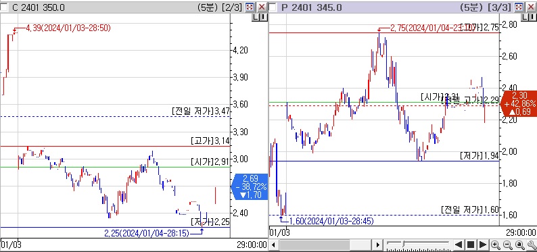Expand the C 2401 350.0 chart pane
This screenshot has height=252, width=537.
[250, 7]
